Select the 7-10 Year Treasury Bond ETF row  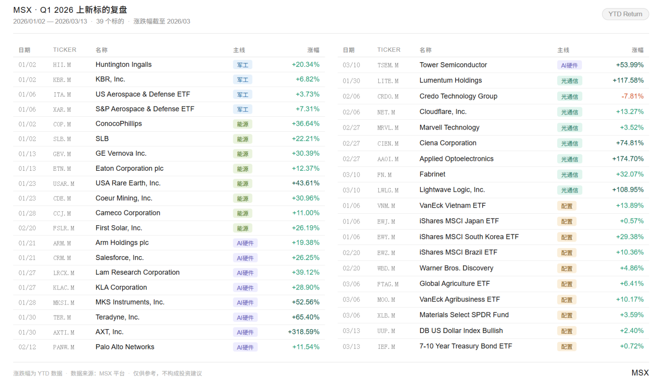(x=465, y=346)
